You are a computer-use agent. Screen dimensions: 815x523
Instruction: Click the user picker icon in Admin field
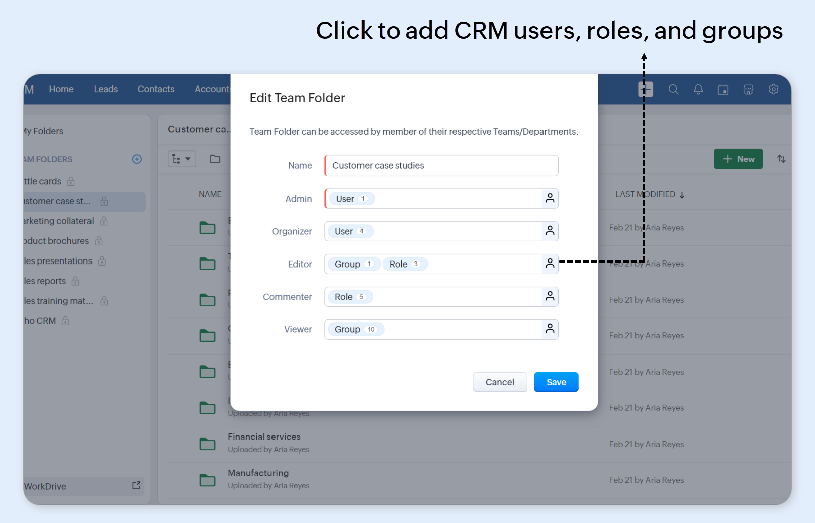pyautogui.click(x=550, y=199)
